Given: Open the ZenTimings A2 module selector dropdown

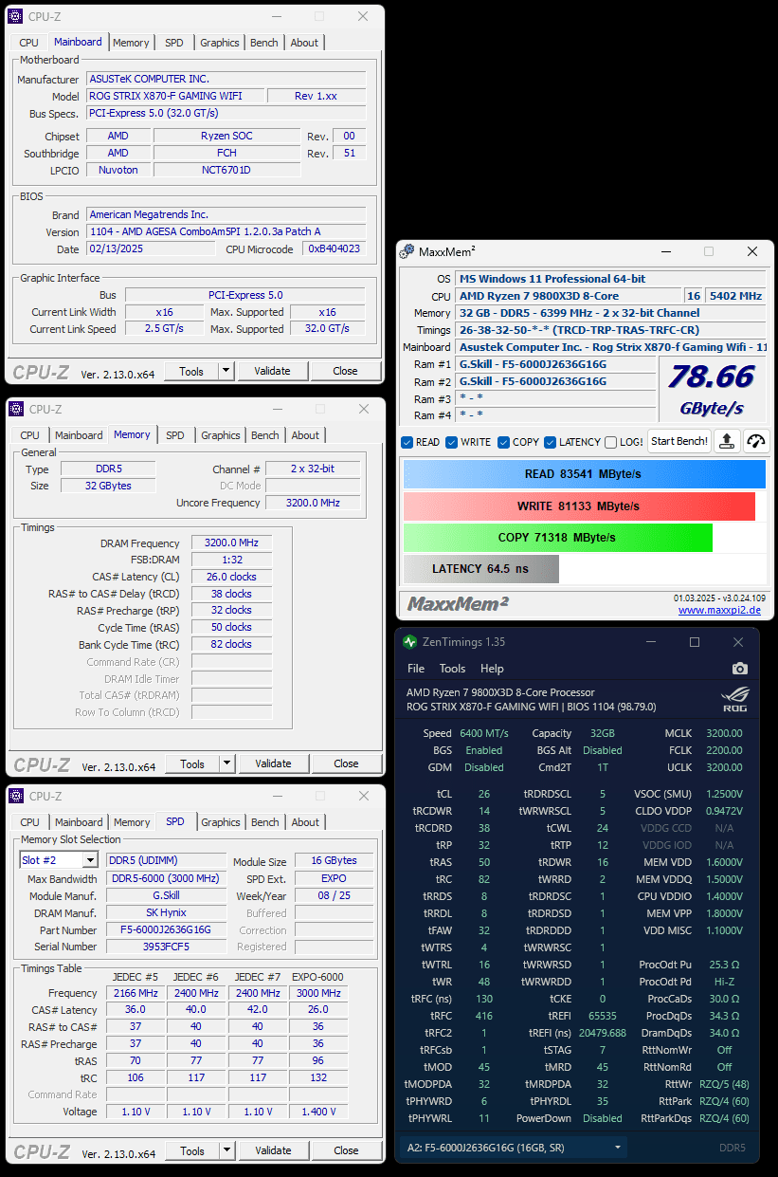Looking at the screenshot, I should pyautogui.click(x=618, y=1147).
